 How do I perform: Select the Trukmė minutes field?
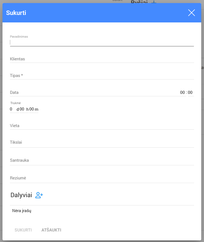click(32, 109)
